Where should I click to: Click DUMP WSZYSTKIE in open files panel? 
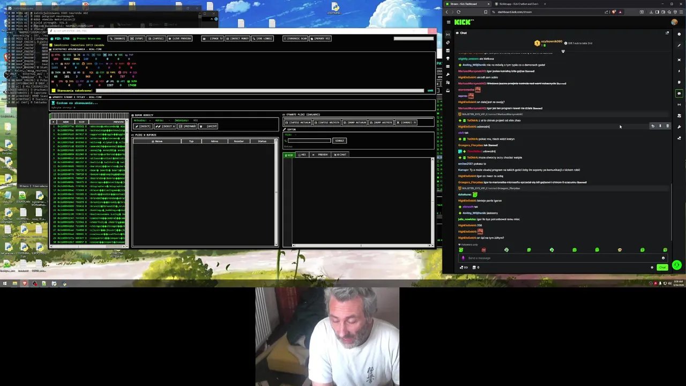click(x=381, y=123)
